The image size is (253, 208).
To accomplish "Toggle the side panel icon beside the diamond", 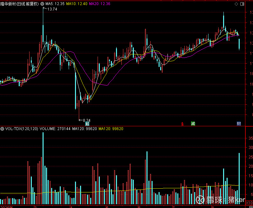I will pyautogui.click(x=242, y=4).
